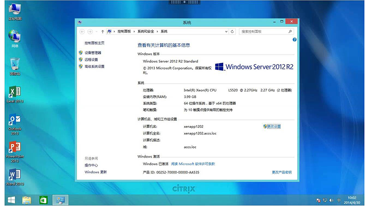
Task: Launch Outlook 2013 from the desktop
Action: pos(15,125)
